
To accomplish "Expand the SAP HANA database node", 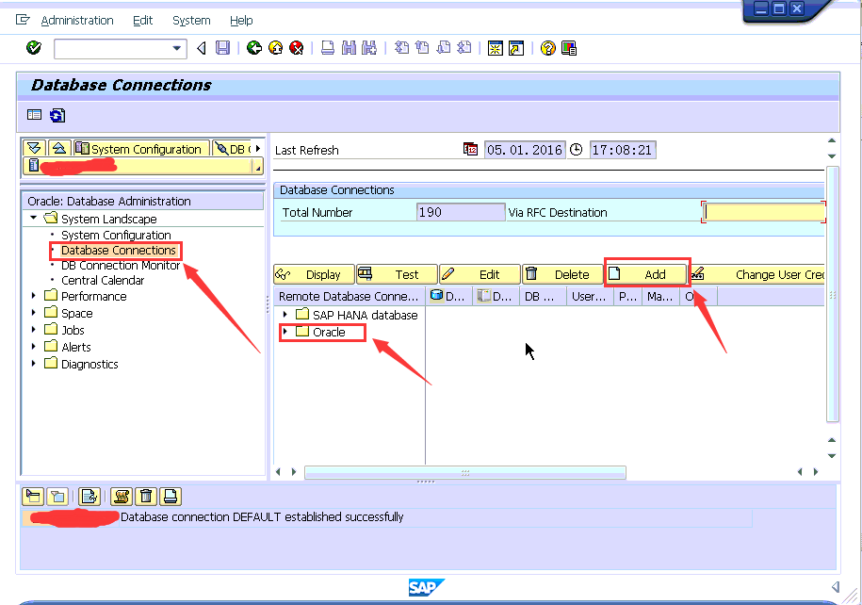I will (285, 315).
